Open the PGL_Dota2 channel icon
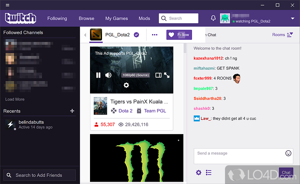The width and height of the screenshot is (300, 184). click(x=96, y=34)
